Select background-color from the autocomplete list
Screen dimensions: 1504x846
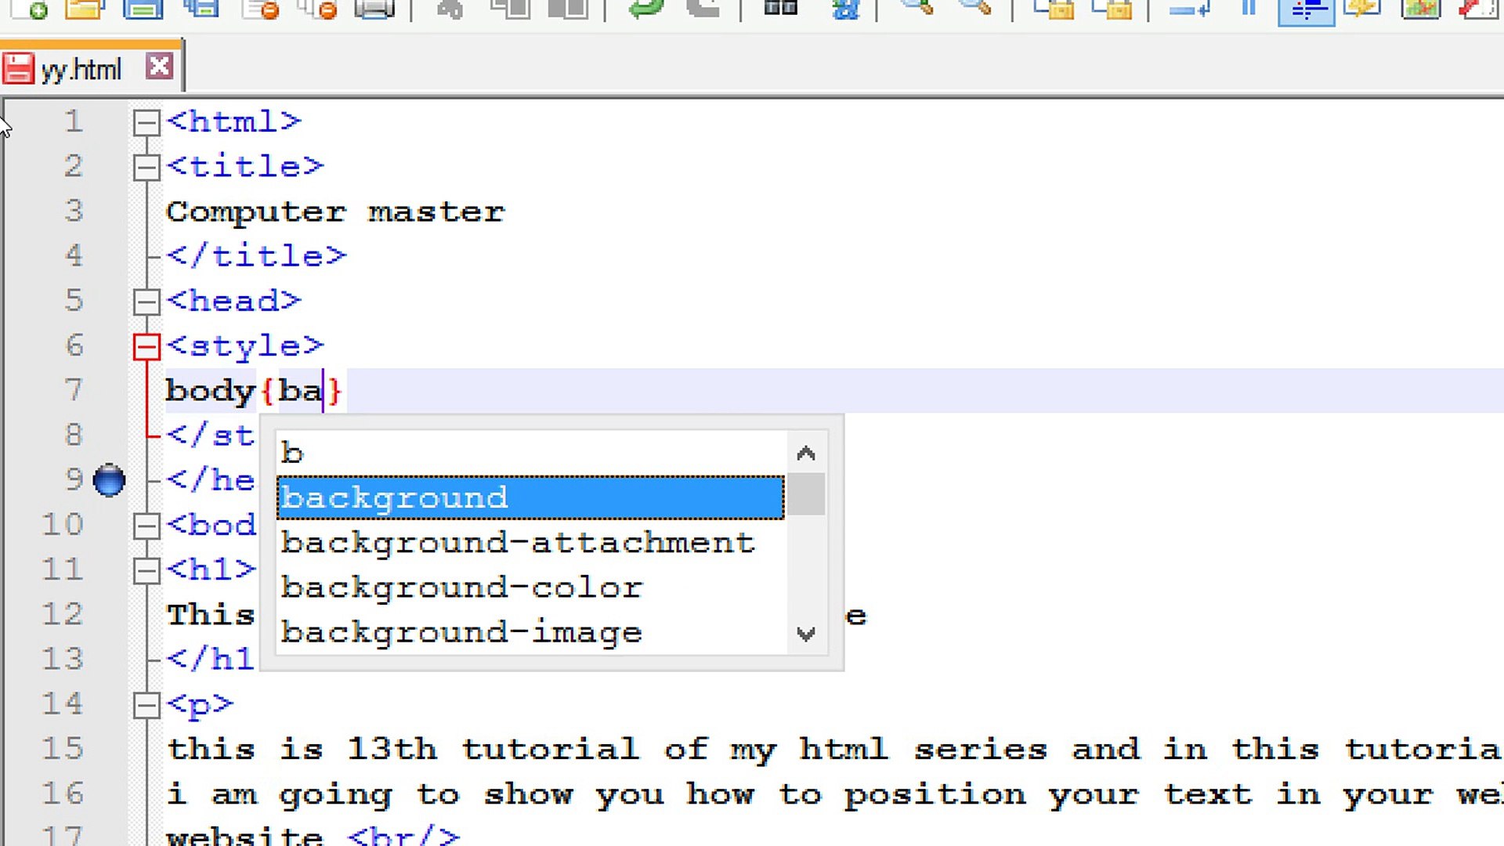pyautogui.click(x=462, y=587)
